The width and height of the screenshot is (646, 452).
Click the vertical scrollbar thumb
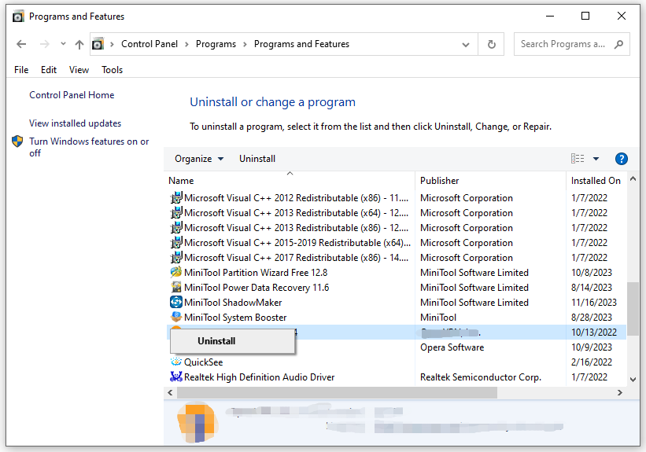coord(633,307)
